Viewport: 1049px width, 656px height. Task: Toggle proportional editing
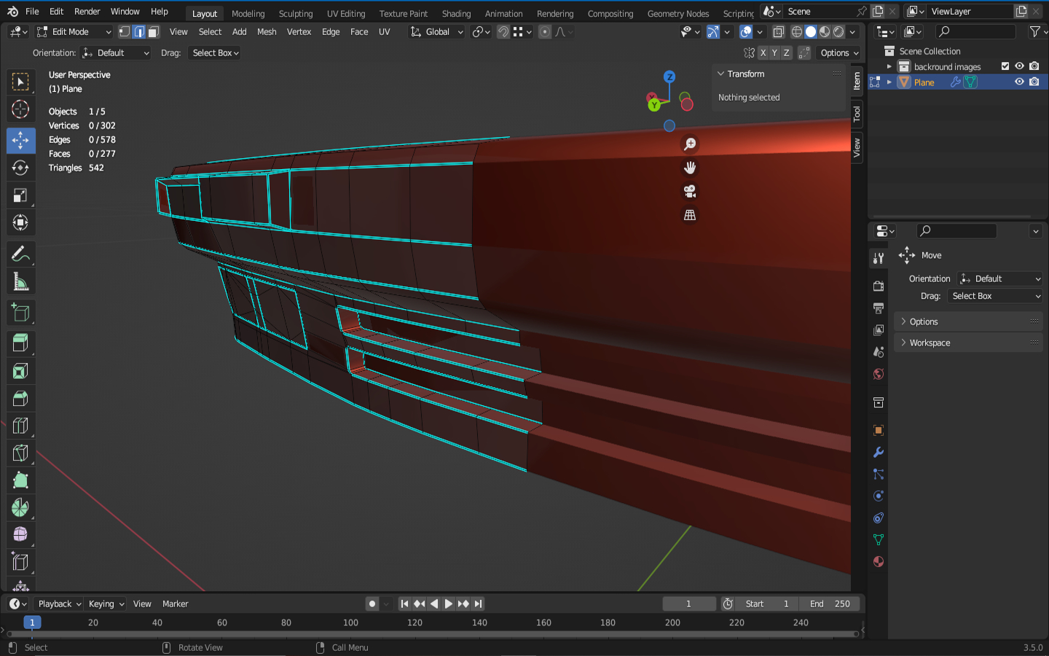(545, 32)
